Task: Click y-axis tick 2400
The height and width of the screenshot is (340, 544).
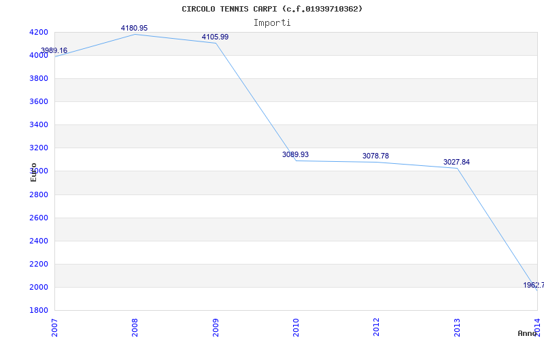Action: (x=39, y=241)
